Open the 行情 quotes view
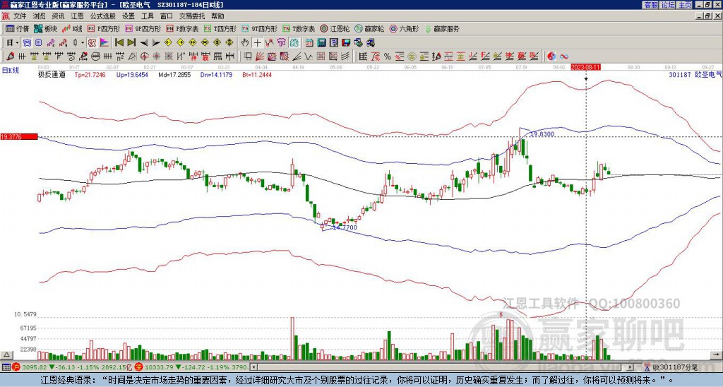 click(x=18, y=28)
